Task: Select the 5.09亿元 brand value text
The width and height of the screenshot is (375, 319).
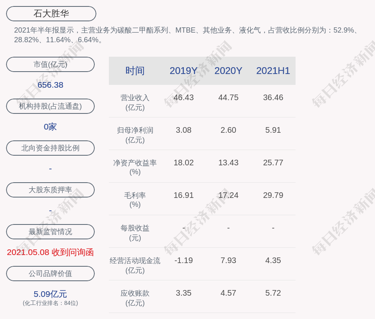Action: (50, 294)
